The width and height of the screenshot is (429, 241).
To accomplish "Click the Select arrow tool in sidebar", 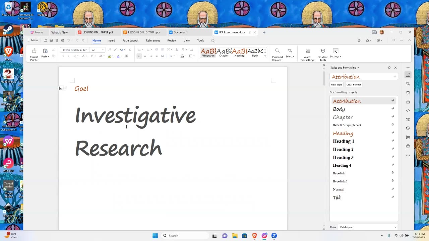I will (408, 84).
